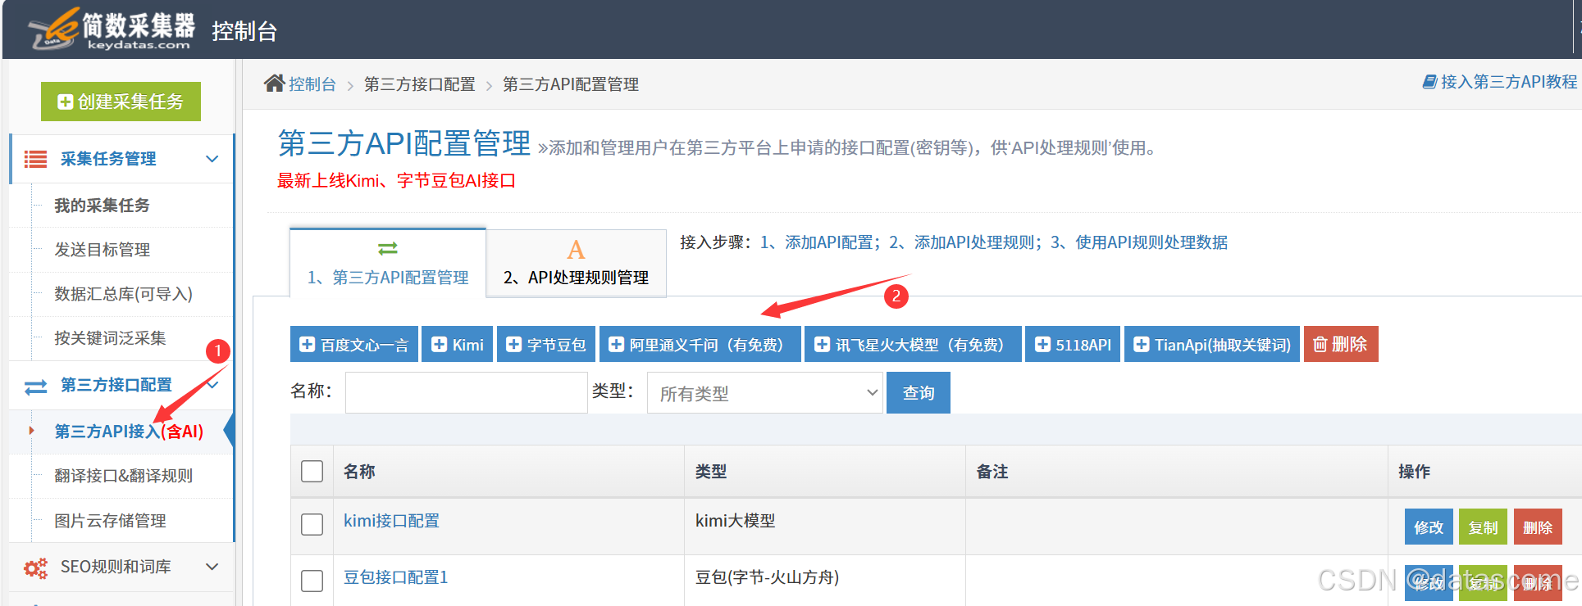Click the plus icon on 百度文心一言 button
This screenshot has height=606, width=1582.
pyautogui.click(x=307, y=345)
